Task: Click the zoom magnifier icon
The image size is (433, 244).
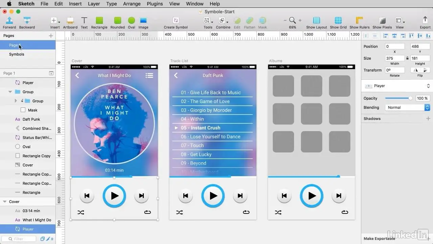Action: tap(293, 20)
